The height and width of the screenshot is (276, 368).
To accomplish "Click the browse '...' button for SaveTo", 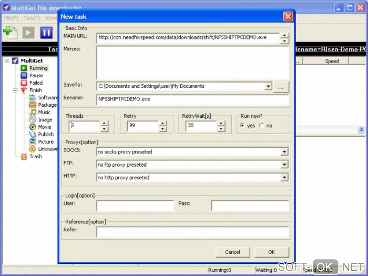I will 281,87.
